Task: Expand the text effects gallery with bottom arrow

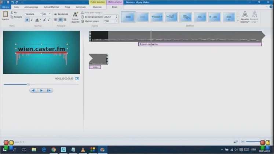Action: (238, 21)
